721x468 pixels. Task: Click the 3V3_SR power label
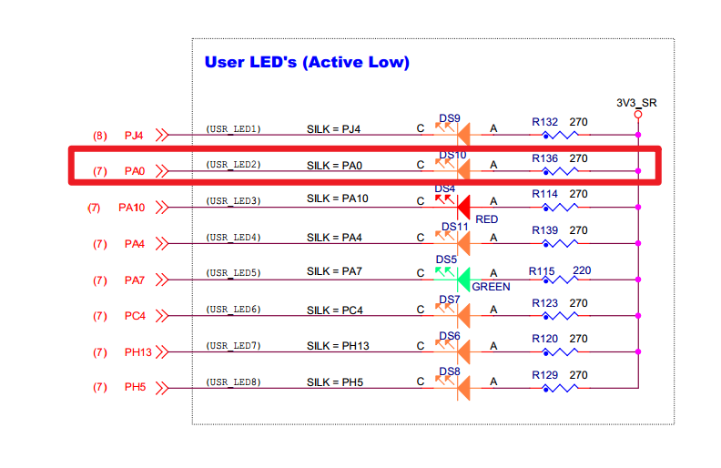(x=636, y=103)
